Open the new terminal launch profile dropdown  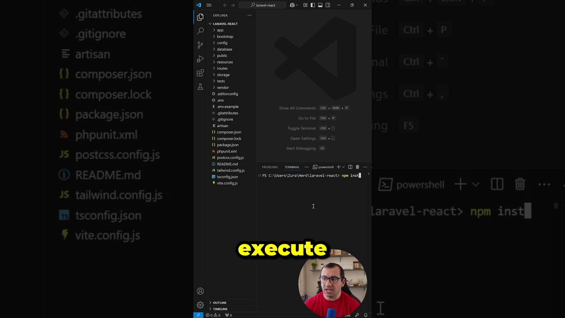click(x=343, y=167)
